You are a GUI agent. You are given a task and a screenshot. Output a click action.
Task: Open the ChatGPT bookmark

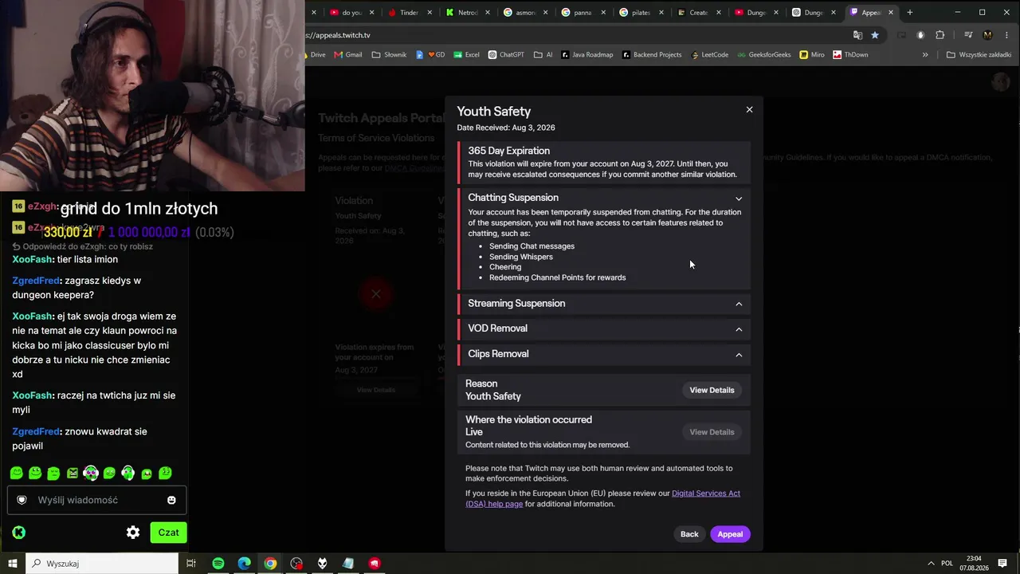(507, 55)
